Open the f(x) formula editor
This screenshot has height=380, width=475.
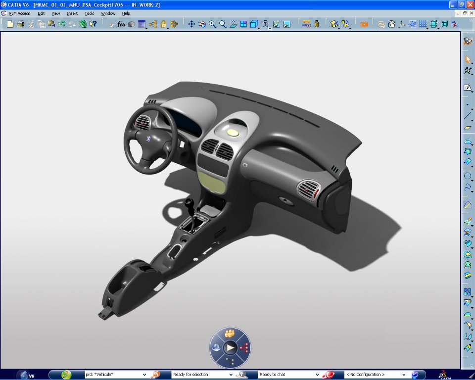[120, 23]
